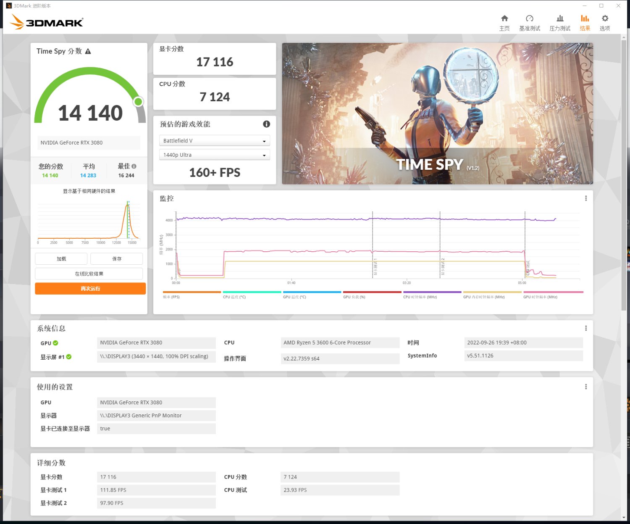Click the 'true' display connected value
Screen dimensions: 630x524
[x=156, y=429]
